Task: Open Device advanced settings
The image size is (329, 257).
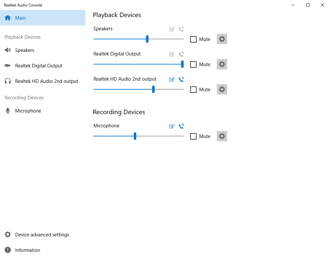Action: (x=42, y=234)
